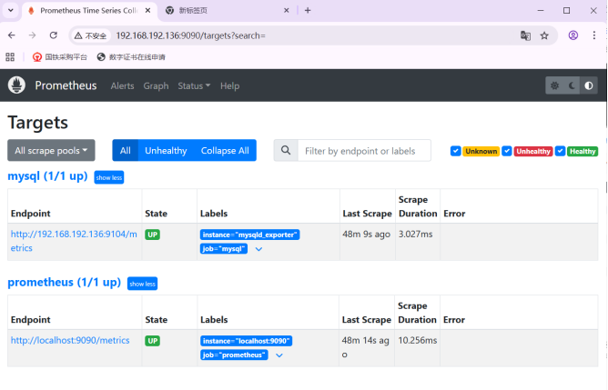The height and width of the screenshot is (390, 608).
Task: Select the All targets filter button
Action: (126, 150)
